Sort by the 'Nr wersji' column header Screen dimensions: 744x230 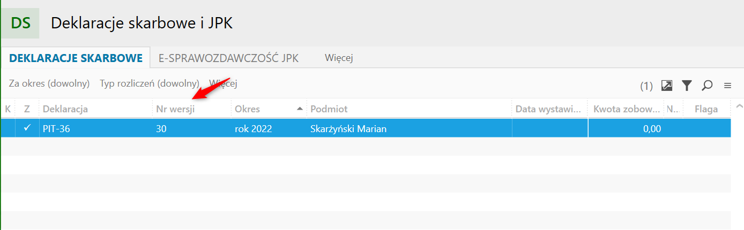point(175,109)
